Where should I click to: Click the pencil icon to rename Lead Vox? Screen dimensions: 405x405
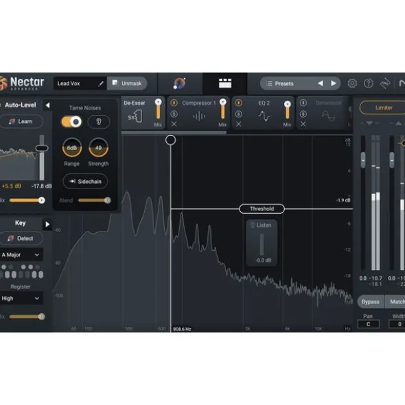pyautogui.click(x=101, y=84)
